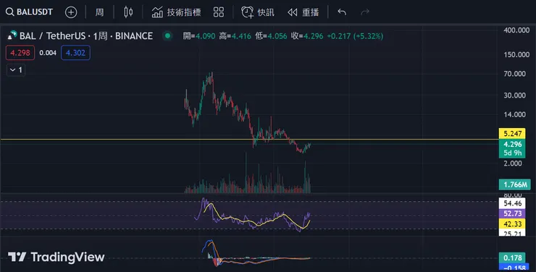The height and width of the screenshot is (272, 536).
Task: Start bar replay with 重播
Action: [303, 12]
